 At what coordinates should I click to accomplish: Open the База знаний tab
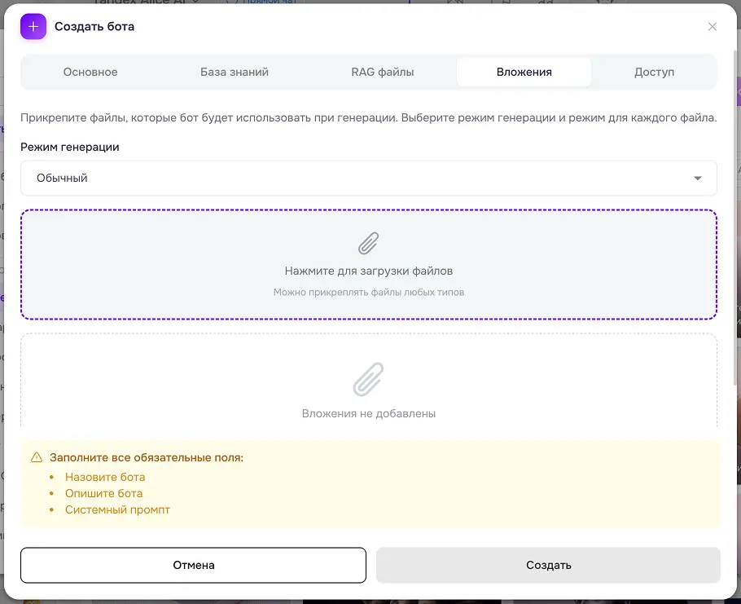pos(235,72)
